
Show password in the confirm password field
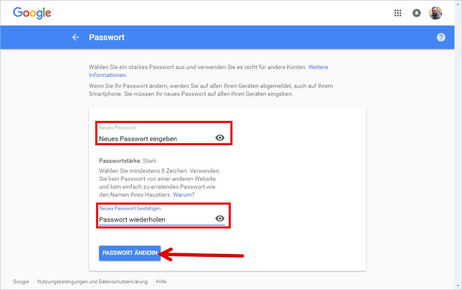click(x=220, y=218)
